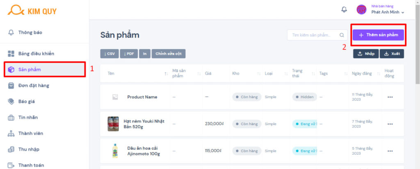This screenshot has height=169, width=420.
Task: Click the search magnifier icon
Action: pos(342,35)
